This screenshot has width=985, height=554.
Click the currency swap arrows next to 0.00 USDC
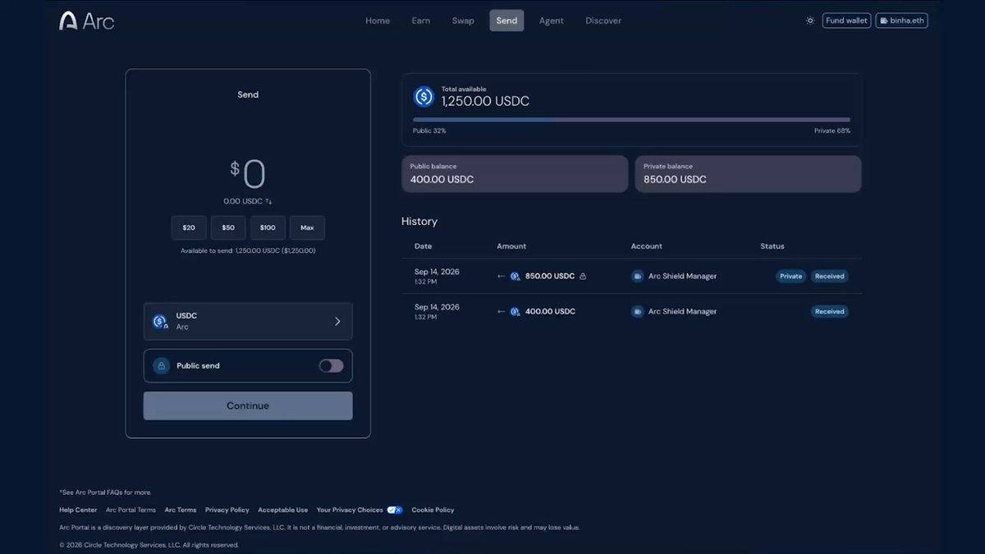268,201
